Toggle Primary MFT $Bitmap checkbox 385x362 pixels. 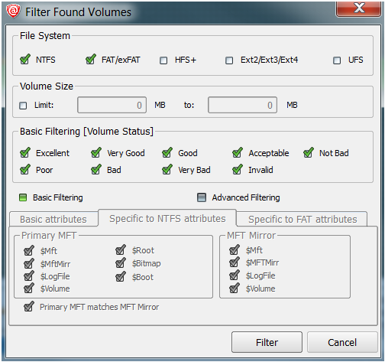121,263
